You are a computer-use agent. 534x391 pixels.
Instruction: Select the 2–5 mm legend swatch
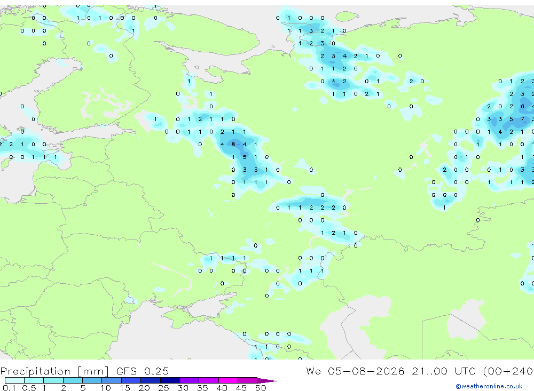point(73,380)
